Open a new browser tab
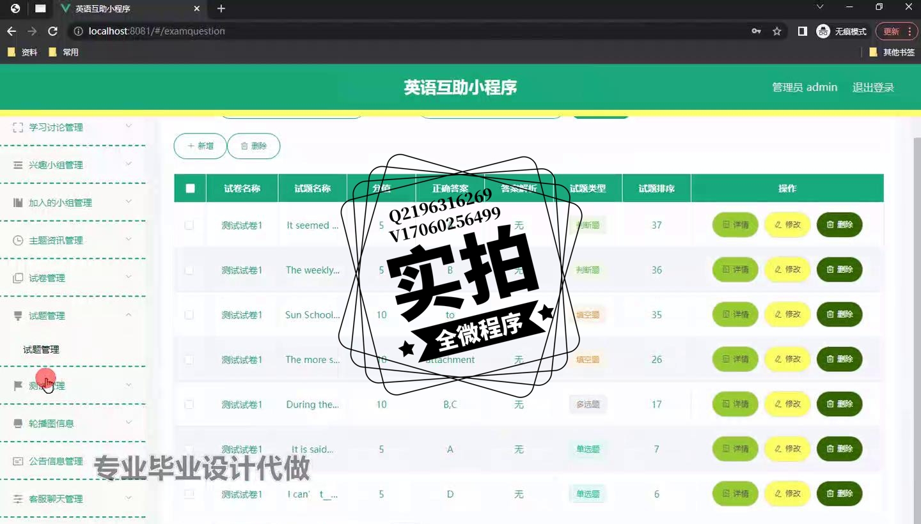Viewport: 921px width, 524px height. pyautogui.click(x=221, y=9)
